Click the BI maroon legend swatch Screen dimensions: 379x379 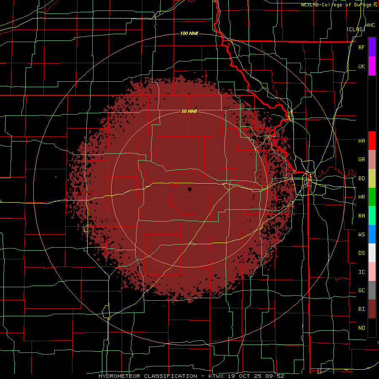click(x=372, y=309)
